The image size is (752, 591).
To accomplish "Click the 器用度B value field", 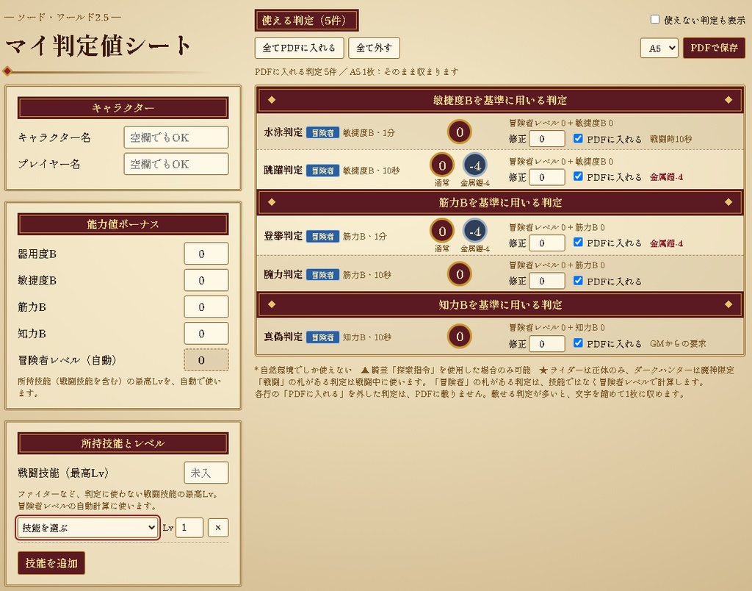I will [x=206, y=254].
